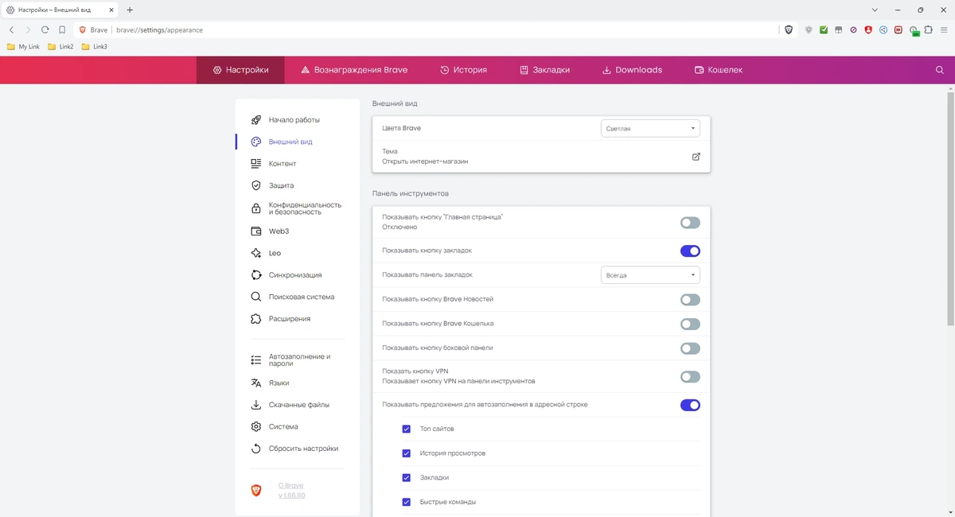955x517 pixels.
Task: Open the Link3 bookmark folder
Action: pos(95,47)
